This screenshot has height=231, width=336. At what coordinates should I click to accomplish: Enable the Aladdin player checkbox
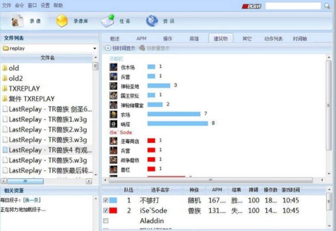click(106, 221)
